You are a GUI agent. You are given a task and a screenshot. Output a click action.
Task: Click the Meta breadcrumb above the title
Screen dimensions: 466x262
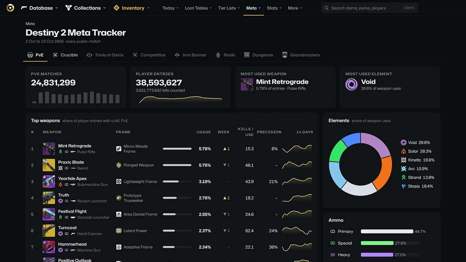coord(30,24)
